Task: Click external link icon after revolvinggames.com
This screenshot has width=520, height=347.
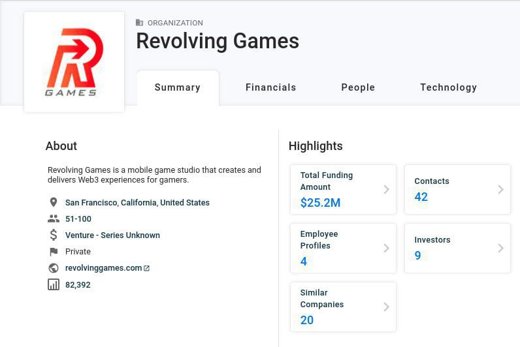Action: tap(146, 268)
